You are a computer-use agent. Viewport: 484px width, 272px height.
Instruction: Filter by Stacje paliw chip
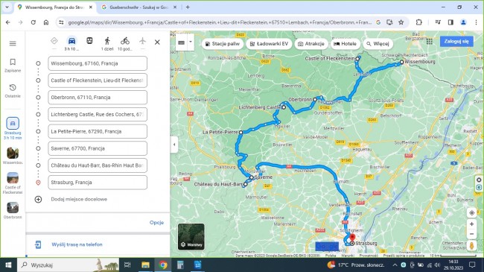click(x=223, y=44)
